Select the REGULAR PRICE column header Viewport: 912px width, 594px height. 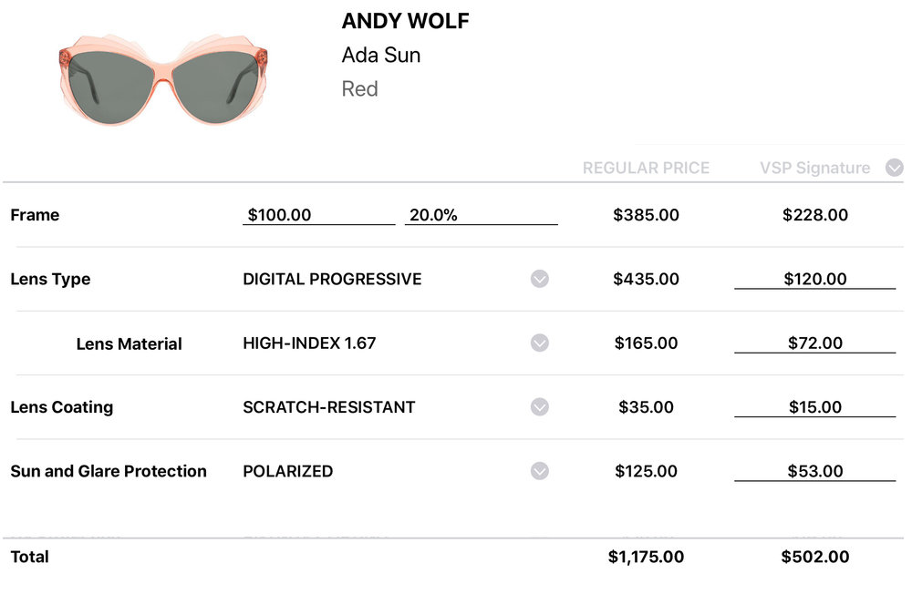[x=646, y=168]
